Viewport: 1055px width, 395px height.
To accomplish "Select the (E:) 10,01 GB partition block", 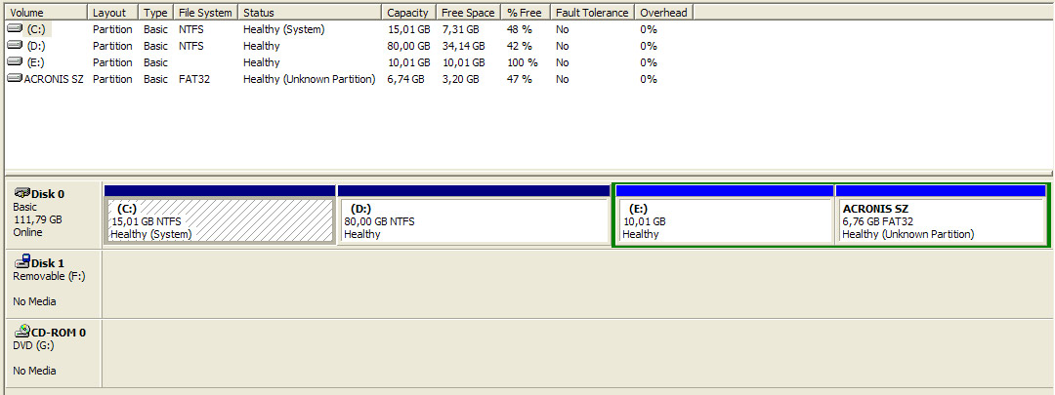I will click(x=725, y=215).
